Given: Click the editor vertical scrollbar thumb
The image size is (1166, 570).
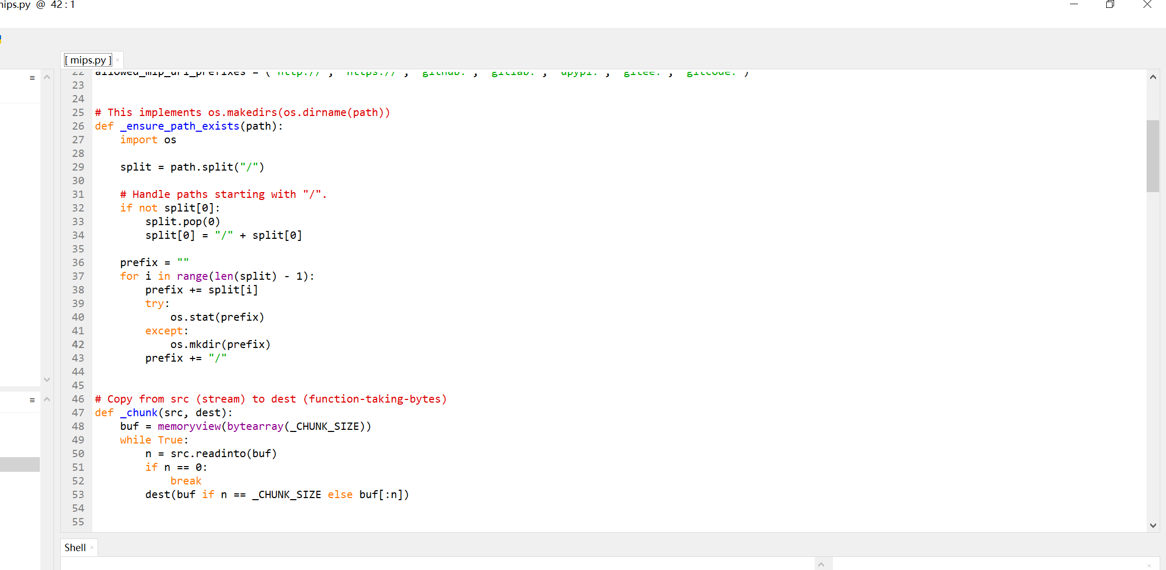Looking at the screenshot, I should point(1153,156).
